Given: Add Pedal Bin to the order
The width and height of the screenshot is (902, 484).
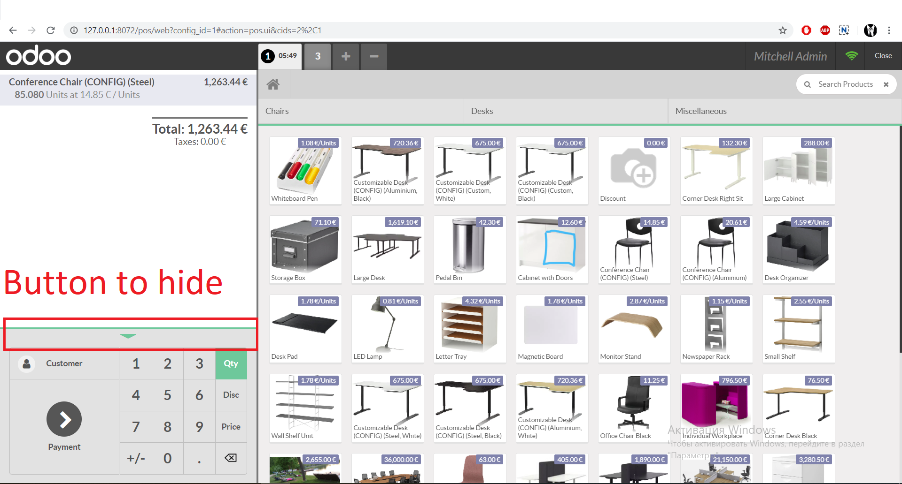Looking at the screenshot, I should pos(470,250).
